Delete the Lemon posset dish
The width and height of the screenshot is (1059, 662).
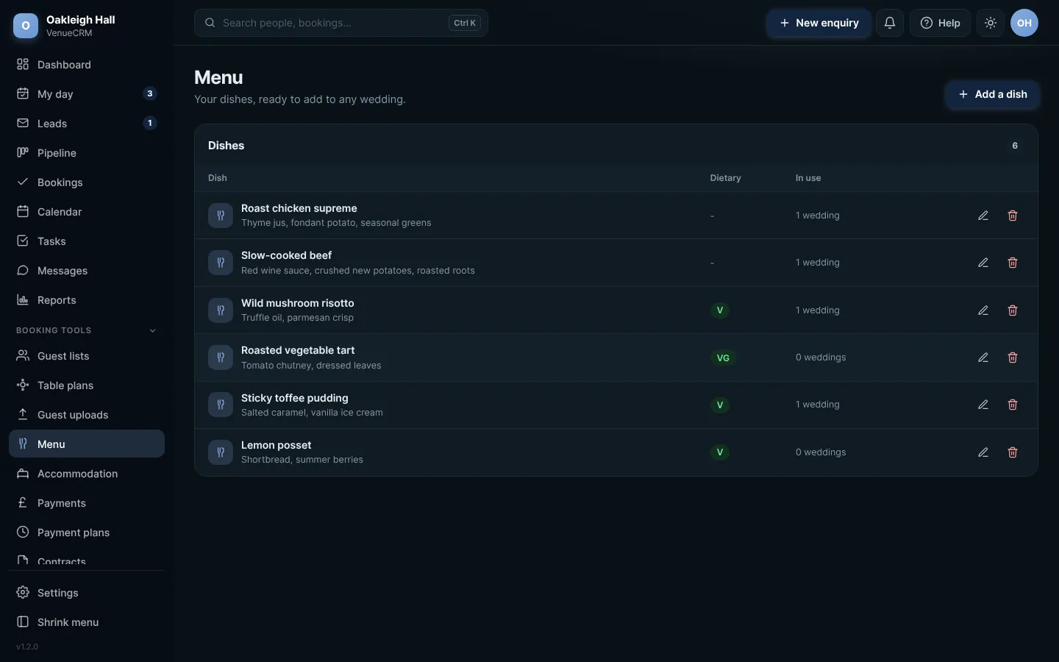pyautogui.click(x=1013, y=452)
